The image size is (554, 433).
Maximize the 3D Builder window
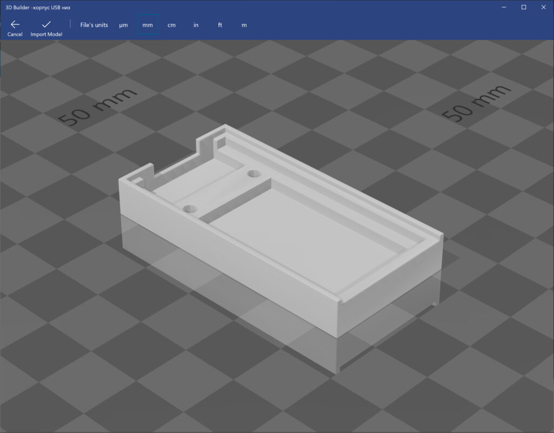click(523, 7)
